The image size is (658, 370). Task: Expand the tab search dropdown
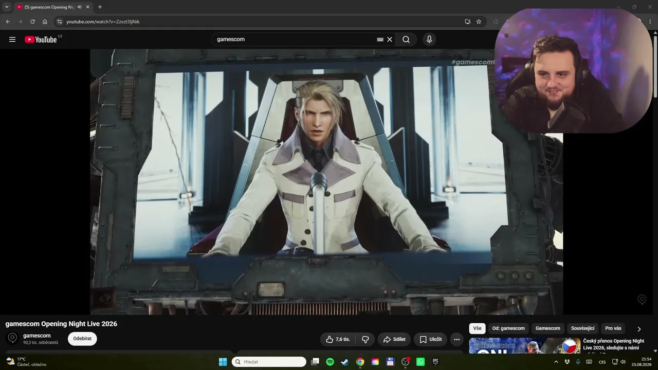(x=7, y=7)
